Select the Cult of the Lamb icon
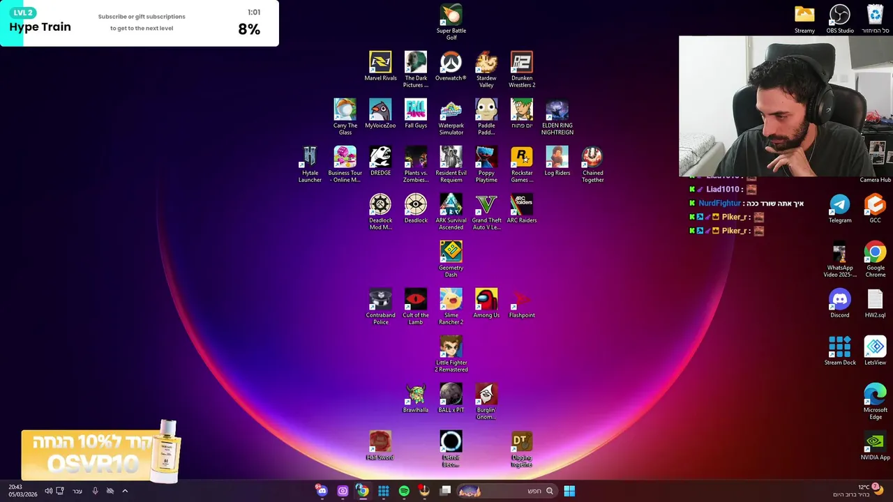This screenshot has width=893, height=502. pos(416,307)
